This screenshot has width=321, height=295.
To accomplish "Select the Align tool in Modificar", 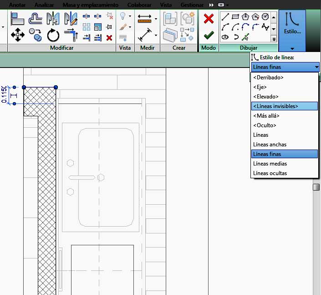I will [x=17, y=19].
